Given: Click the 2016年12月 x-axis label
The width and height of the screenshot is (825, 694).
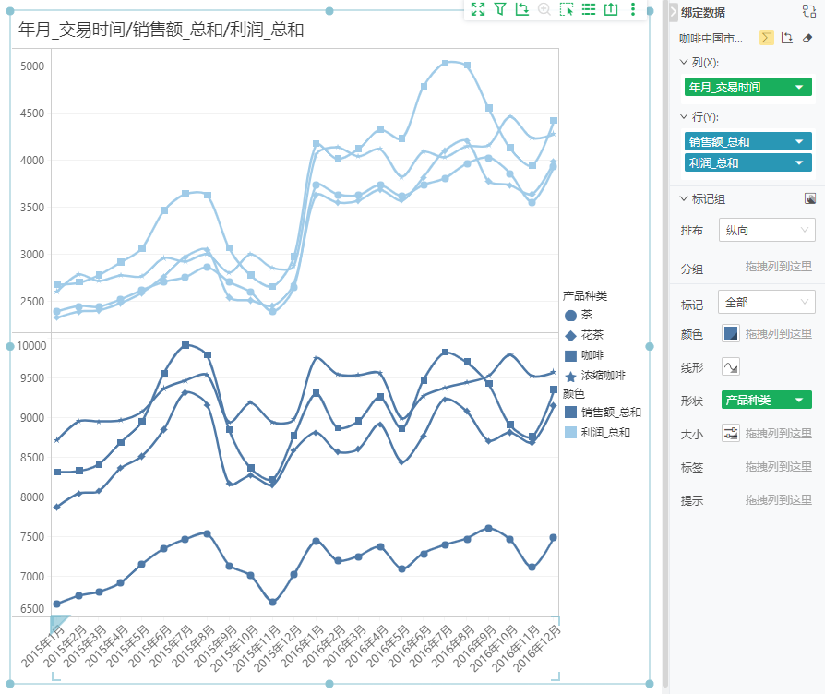Looking at the screenshot, I should click(x=538, y=648).
